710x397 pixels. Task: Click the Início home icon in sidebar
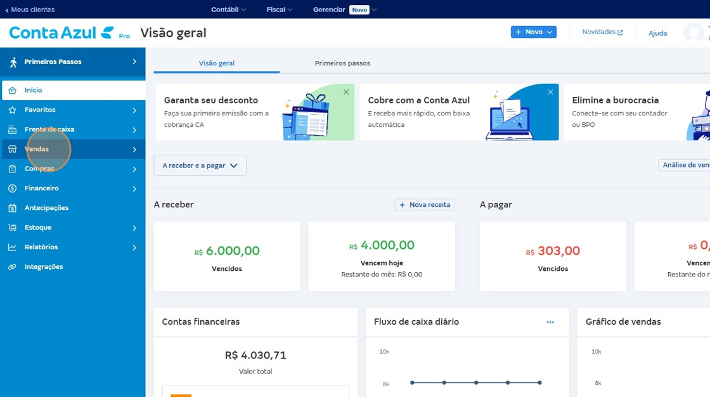[x=12, y=90]
